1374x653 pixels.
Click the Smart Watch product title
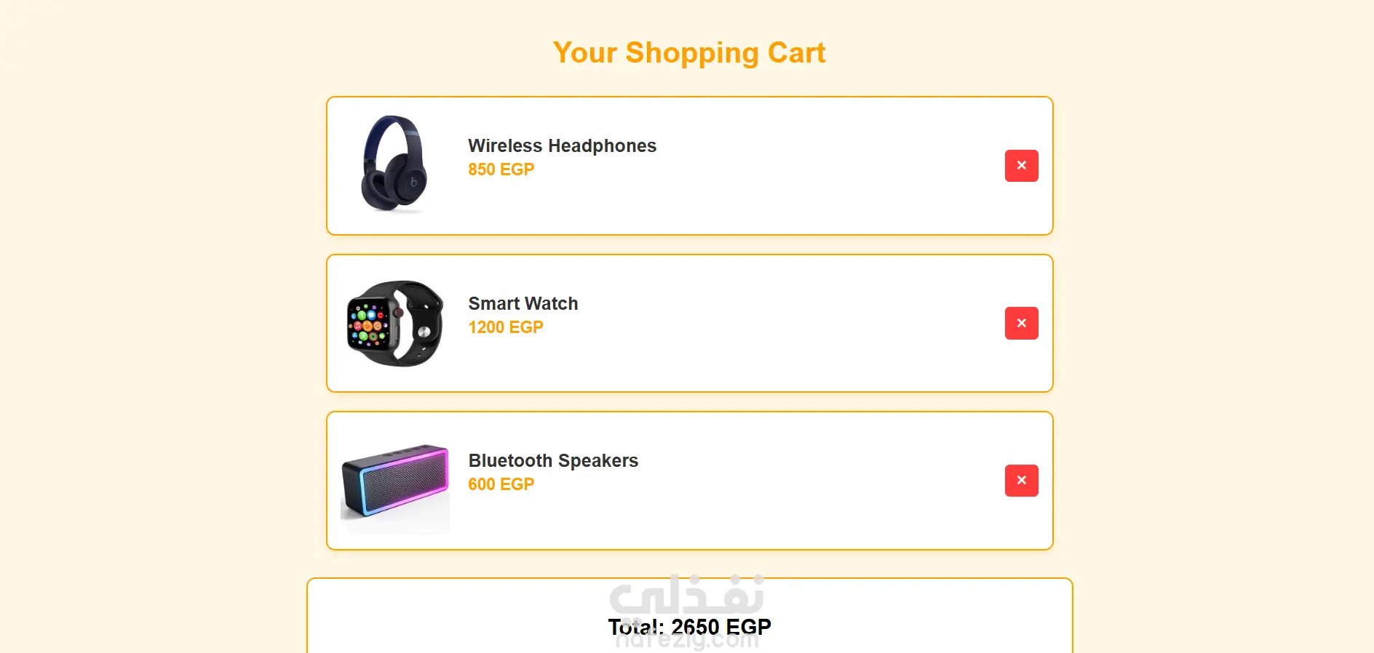coord(523,303)
